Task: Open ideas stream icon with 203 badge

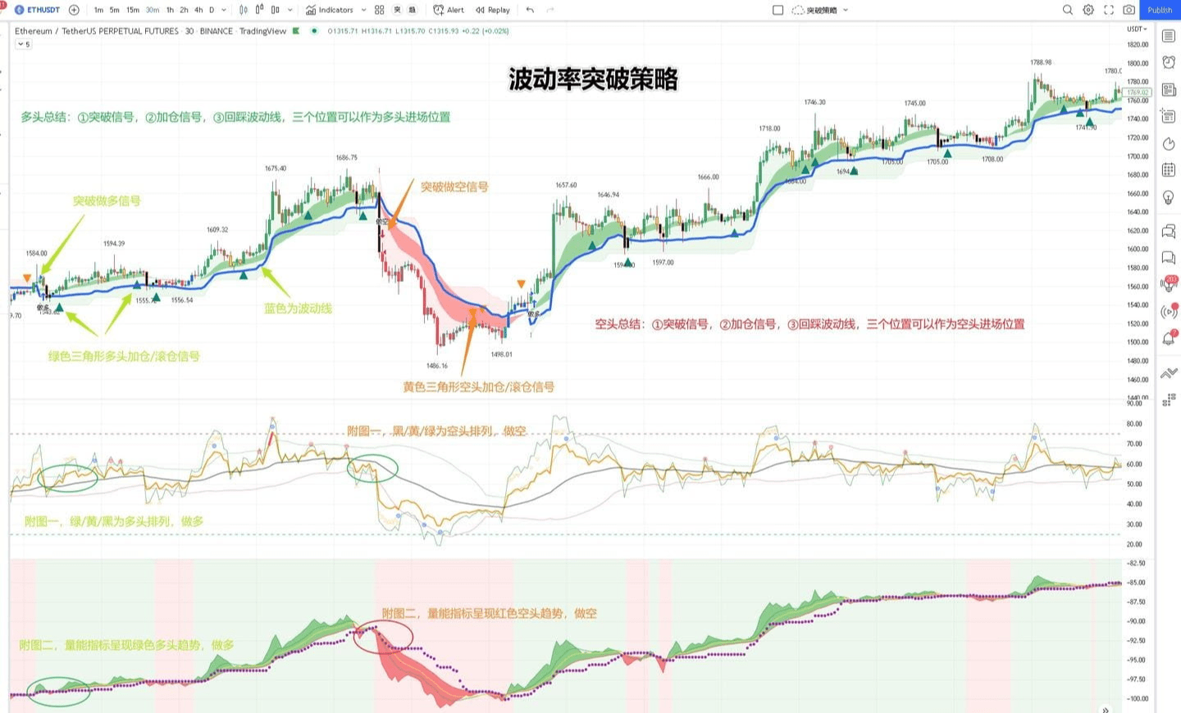Action: tap(1169, 284)
